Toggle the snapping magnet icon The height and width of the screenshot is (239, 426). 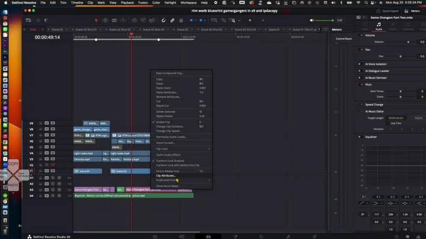click(x=163, y=20)
